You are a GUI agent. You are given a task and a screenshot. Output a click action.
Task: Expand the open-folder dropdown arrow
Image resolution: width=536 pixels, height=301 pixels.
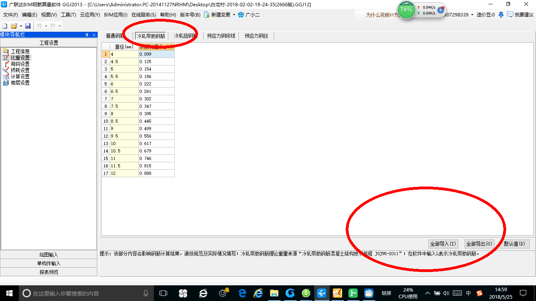(x=21, y=26)
